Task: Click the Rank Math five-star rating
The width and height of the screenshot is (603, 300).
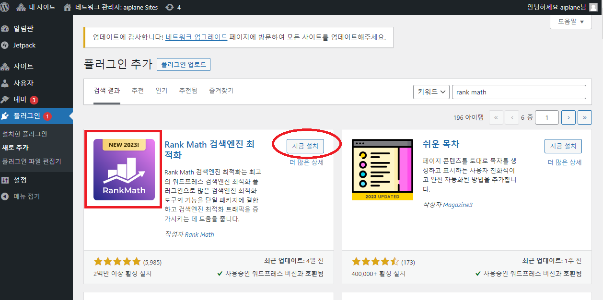Action: [117, 262]
